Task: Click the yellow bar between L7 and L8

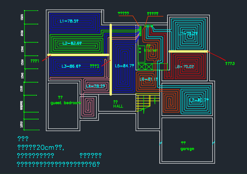Action: pos(188,52)
